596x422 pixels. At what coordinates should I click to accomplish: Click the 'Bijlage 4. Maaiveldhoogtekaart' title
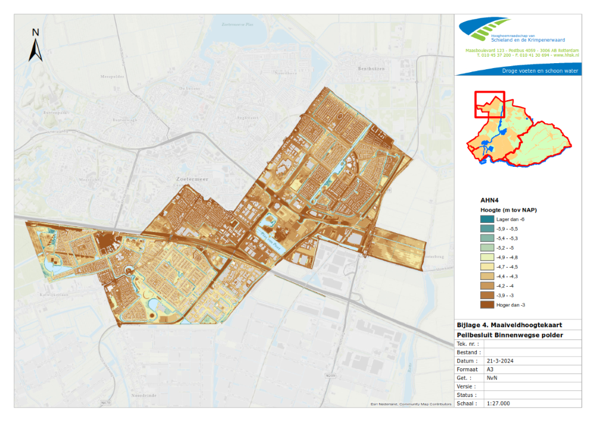coord(510,325)
